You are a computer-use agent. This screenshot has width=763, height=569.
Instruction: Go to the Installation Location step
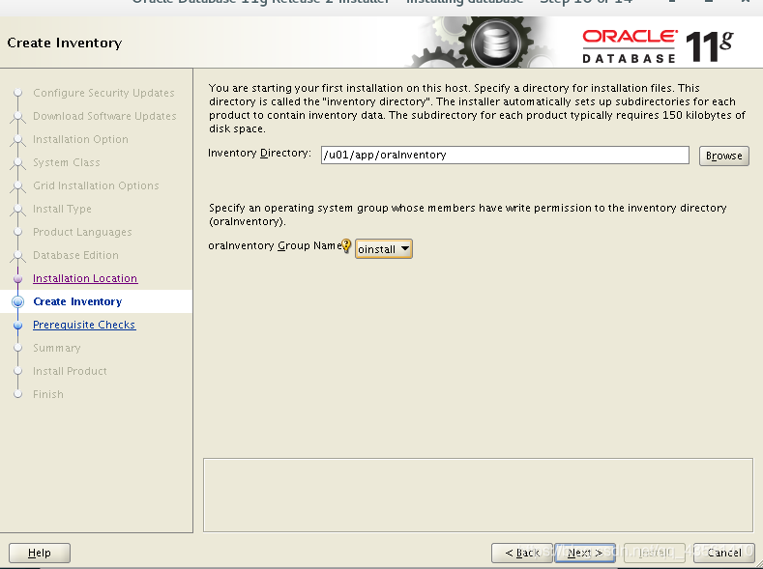click(x=85, y=278)
